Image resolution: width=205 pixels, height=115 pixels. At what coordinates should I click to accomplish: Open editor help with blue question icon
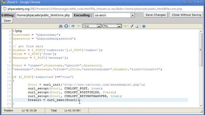coord(144,26)
